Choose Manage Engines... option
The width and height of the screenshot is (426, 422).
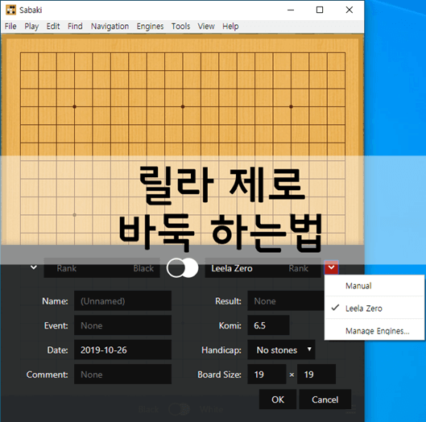374,331
